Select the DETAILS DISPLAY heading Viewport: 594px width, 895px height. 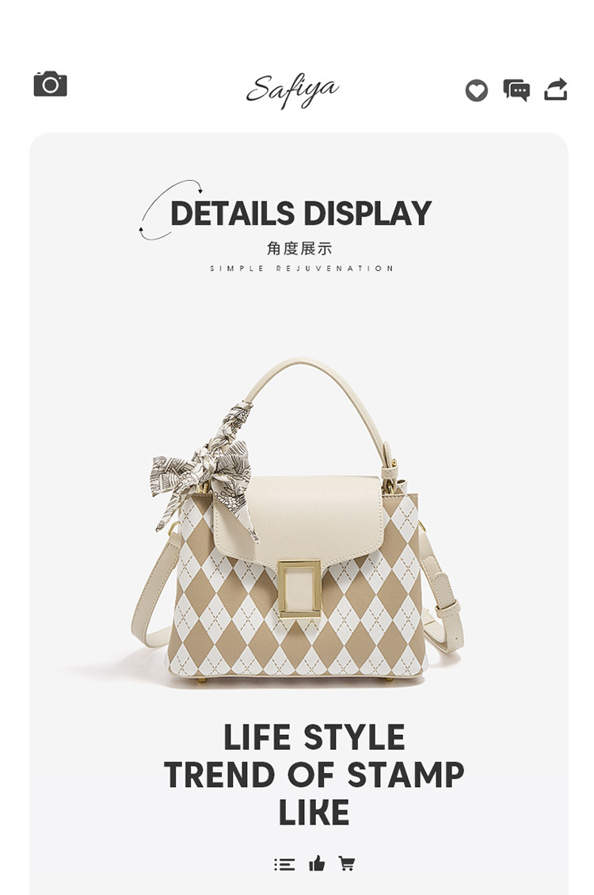coord(301,213)
